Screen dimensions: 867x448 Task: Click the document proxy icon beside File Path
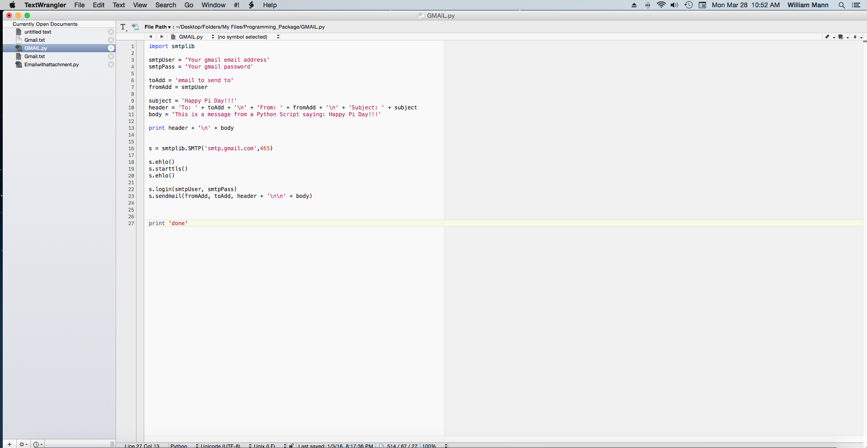click(x=135, y=27)
